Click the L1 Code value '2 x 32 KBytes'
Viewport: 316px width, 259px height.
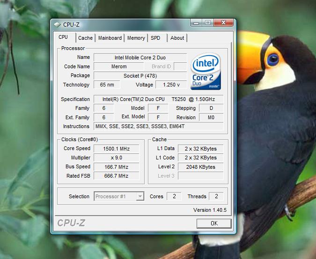click(x=201, y=158)
